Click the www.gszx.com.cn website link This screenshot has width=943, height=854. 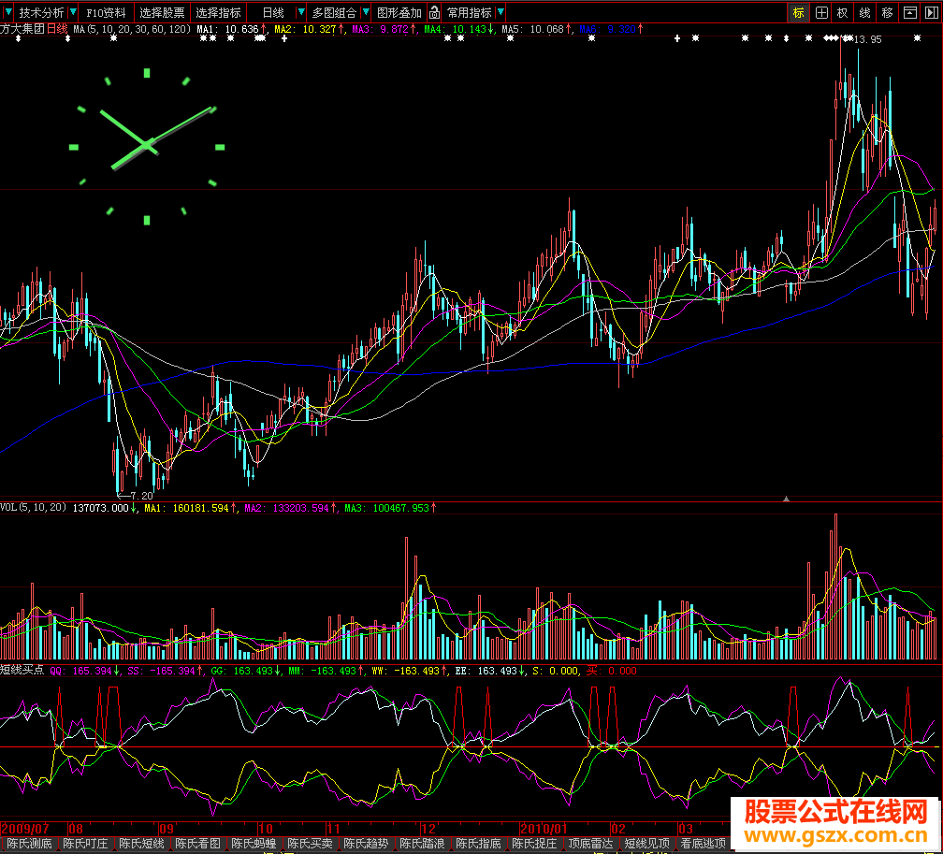836,835
